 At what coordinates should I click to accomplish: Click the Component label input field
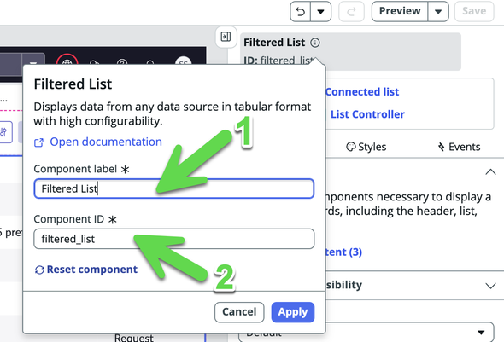[174, 188]
